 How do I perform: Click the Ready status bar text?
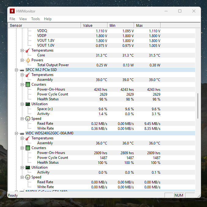(x=13, y=195)
